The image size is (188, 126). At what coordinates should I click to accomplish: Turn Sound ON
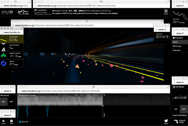click(3, 102)
